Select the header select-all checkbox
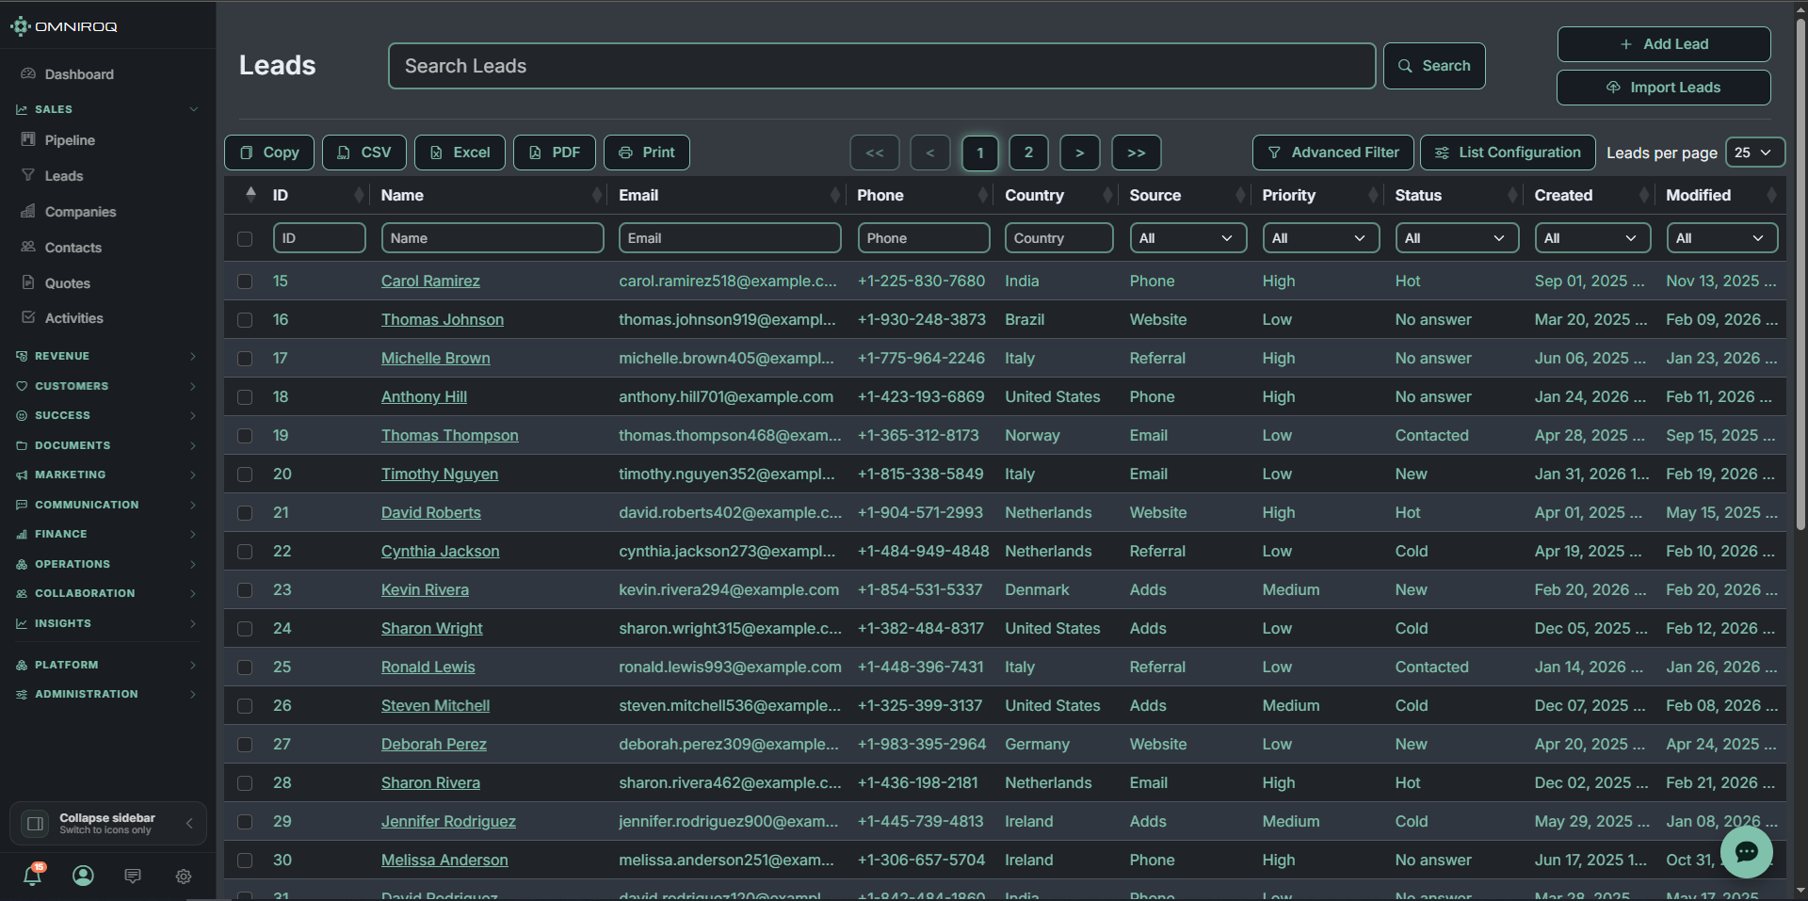The width and height of the screenshot is (1808, 901). (245, 239)
